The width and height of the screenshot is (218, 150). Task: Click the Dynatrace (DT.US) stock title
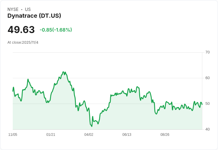pos(34,16)
